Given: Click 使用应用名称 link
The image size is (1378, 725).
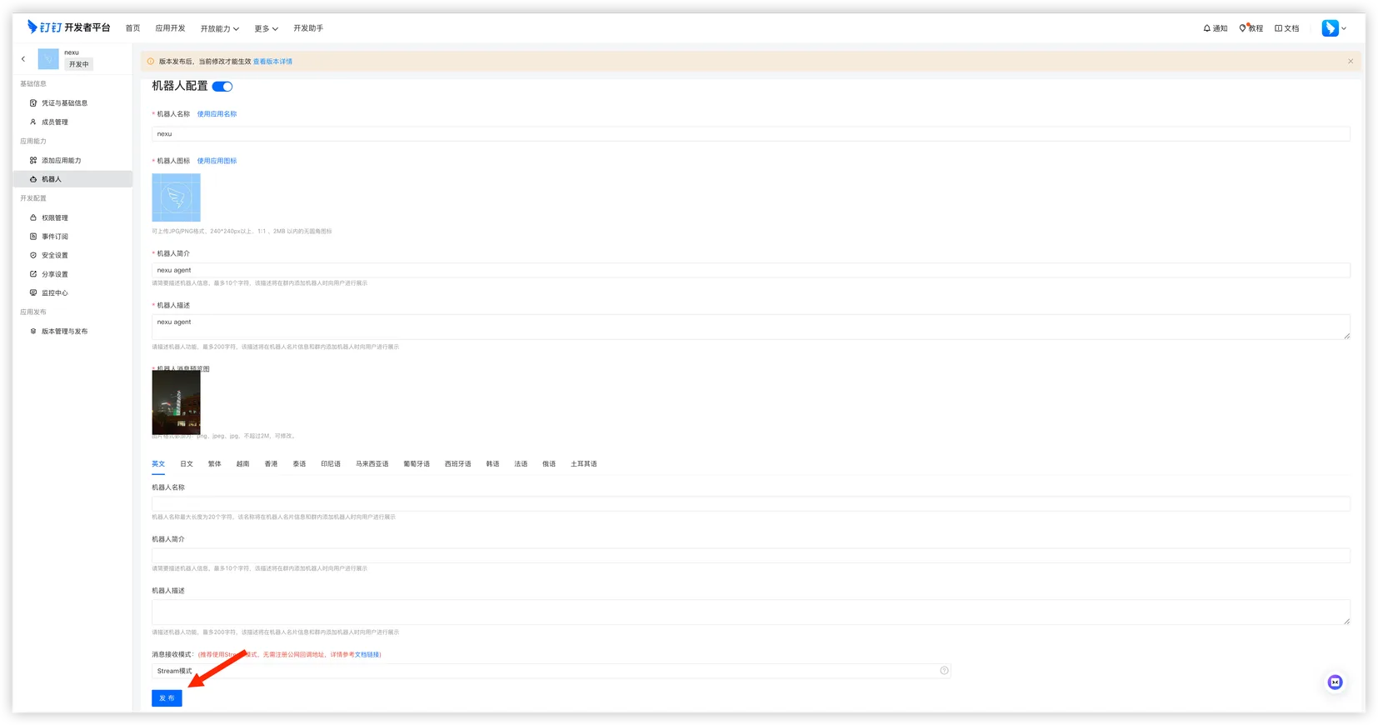Looking at the screenshot, I should coord(217,114).
